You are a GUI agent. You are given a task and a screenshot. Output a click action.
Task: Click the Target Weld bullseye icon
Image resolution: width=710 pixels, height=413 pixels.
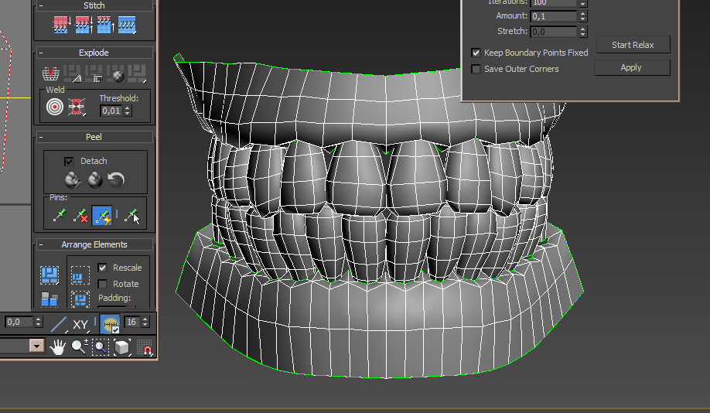(x=54, y=107)
